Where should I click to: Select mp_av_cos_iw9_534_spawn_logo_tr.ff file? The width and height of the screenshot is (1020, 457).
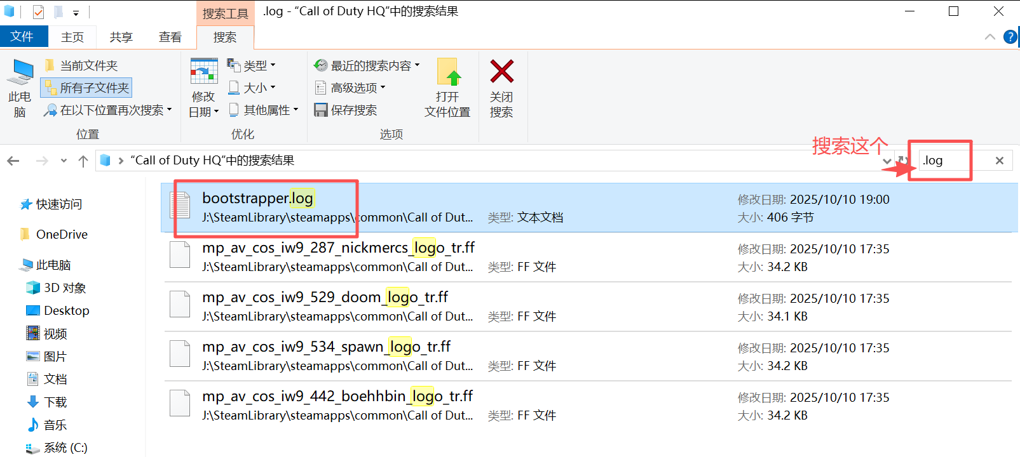(588, 356)
